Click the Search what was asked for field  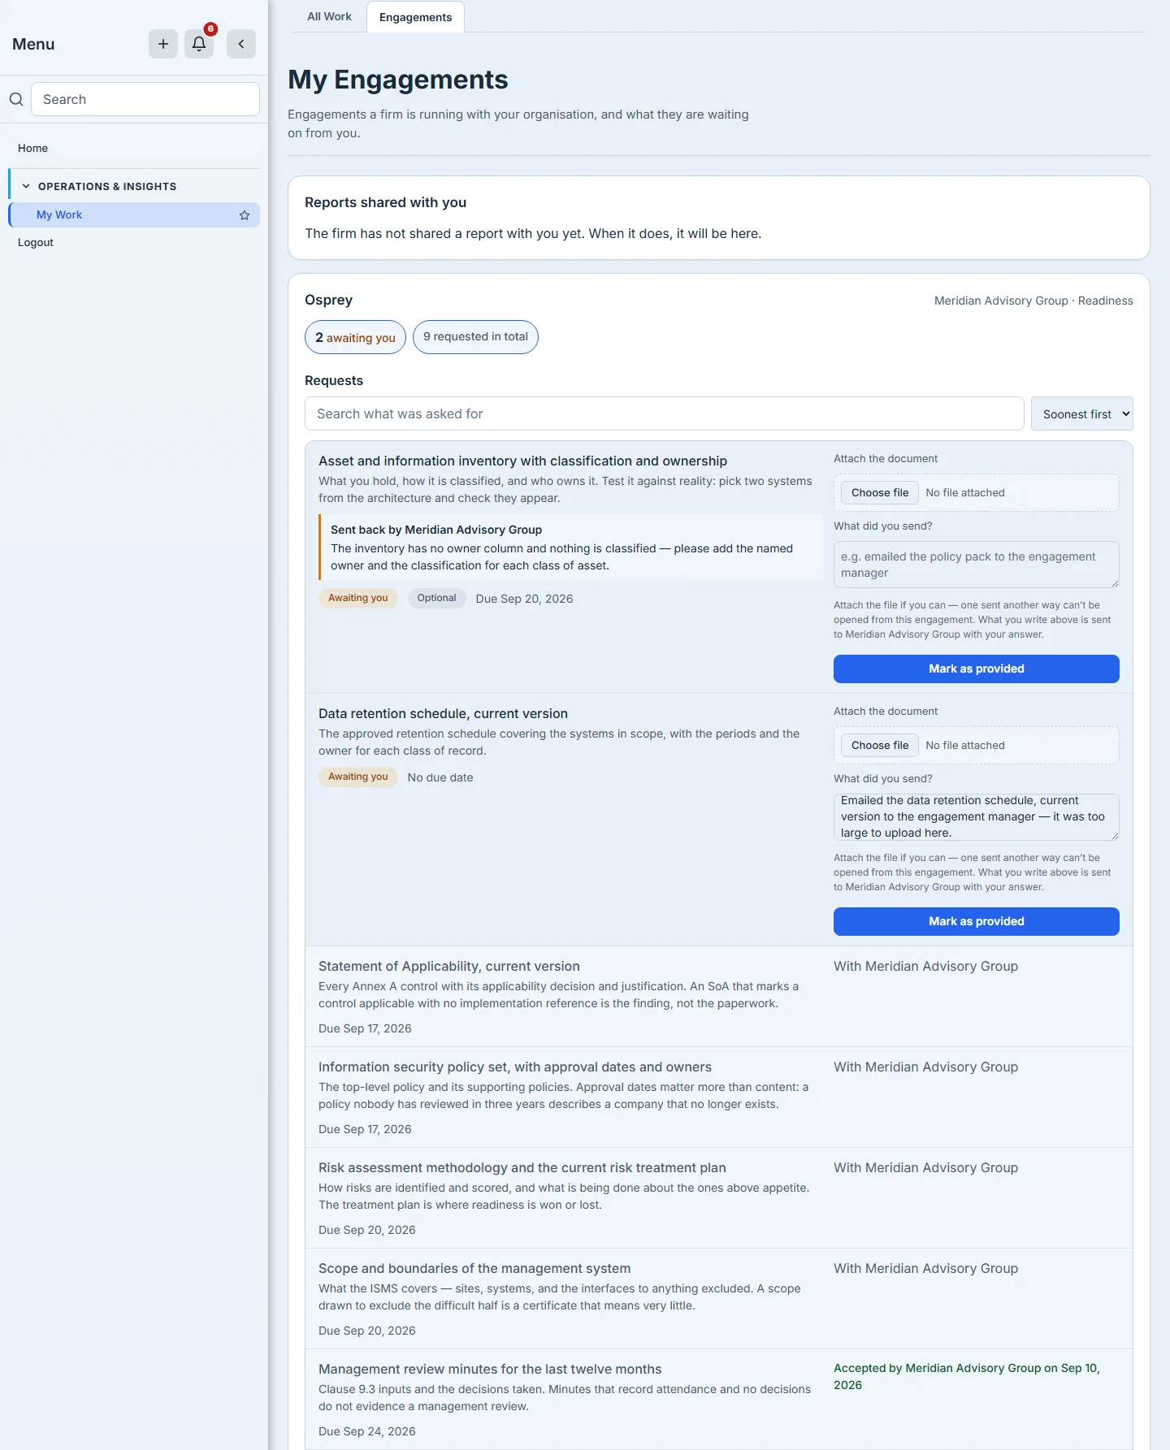click(664, 413)
